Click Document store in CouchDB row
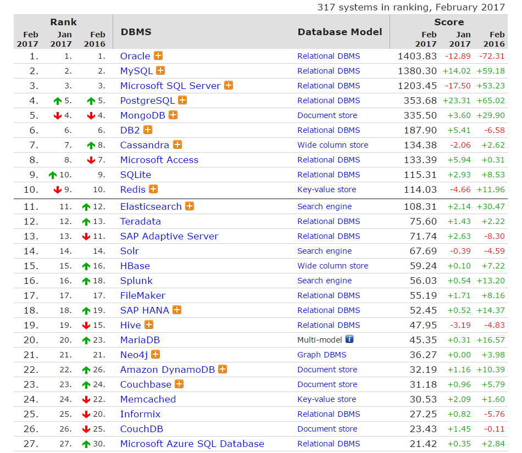Screen dimensions: 522x453 click(327, 429)
